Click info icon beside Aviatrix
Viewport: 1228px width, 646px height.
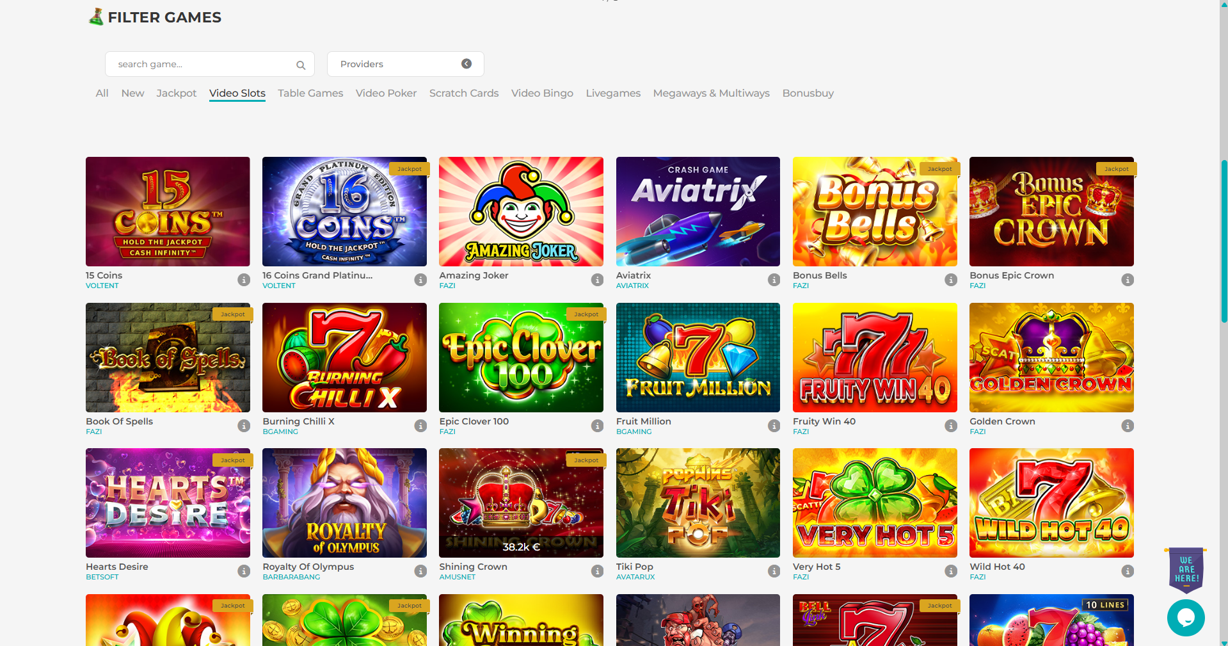click(x=774, y=280)
